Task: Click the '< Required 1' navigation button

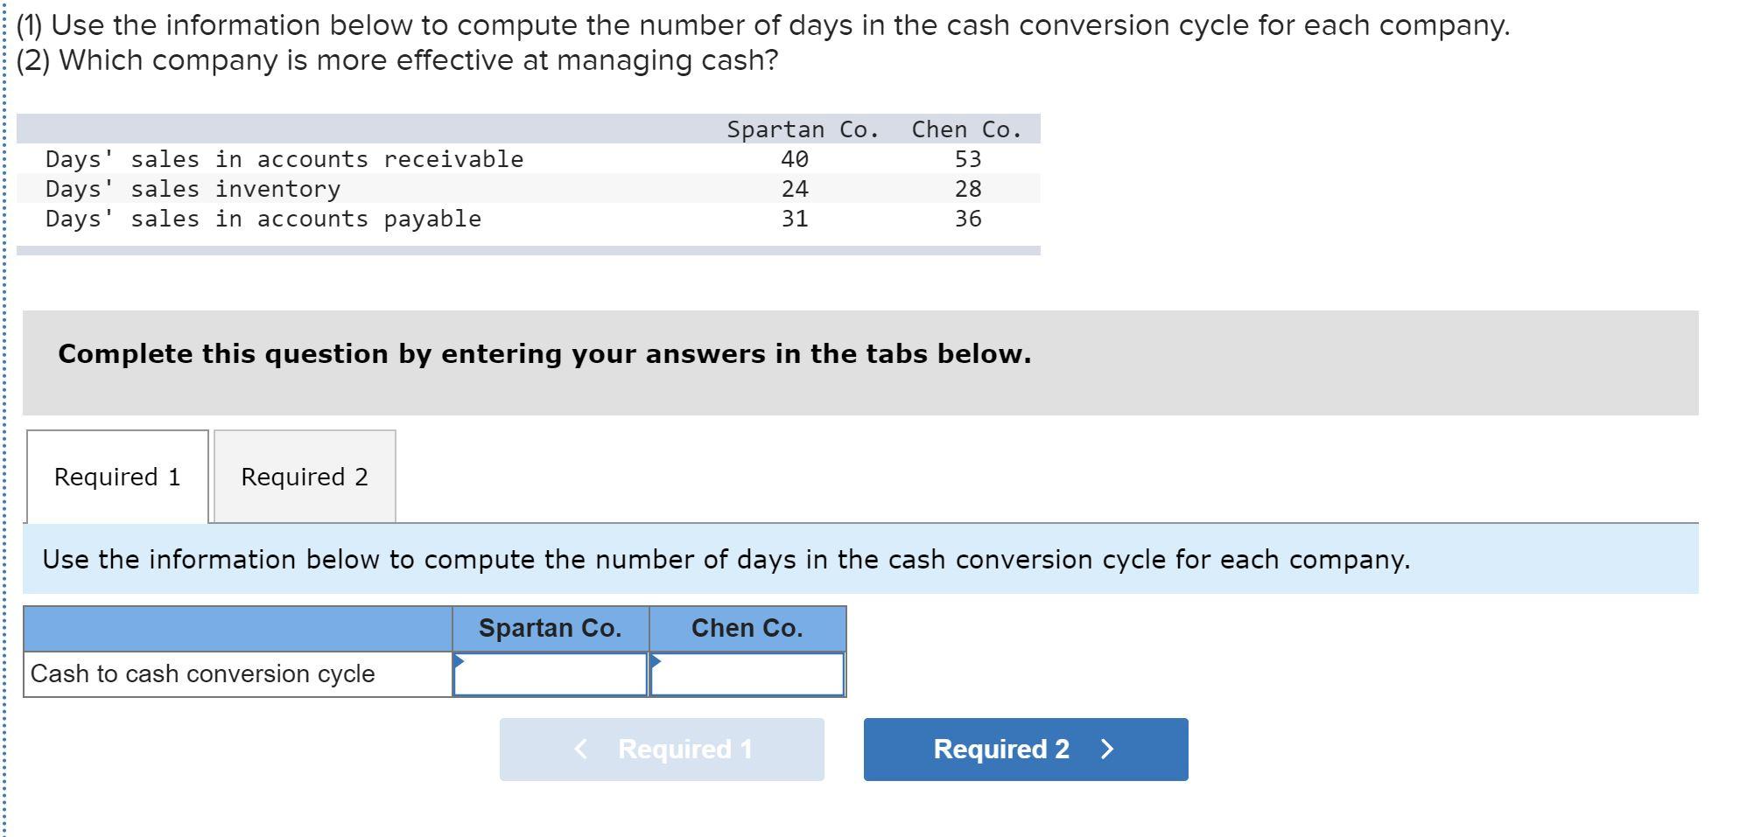Action: (661, 749)
